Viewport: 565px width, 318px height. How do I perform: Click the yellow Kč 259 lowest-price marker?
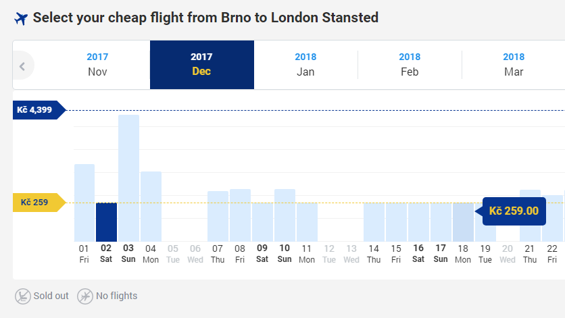pyautogui.click(x=39, y=203)
